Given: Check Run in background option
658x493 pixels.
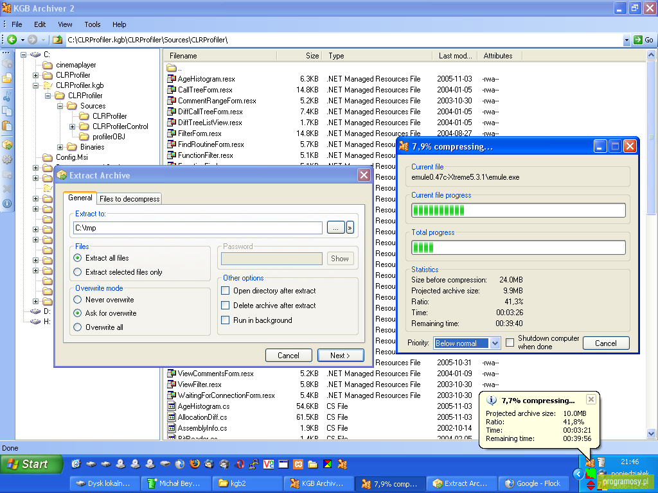Looking at the screenshot, I should tap(226, 320).
